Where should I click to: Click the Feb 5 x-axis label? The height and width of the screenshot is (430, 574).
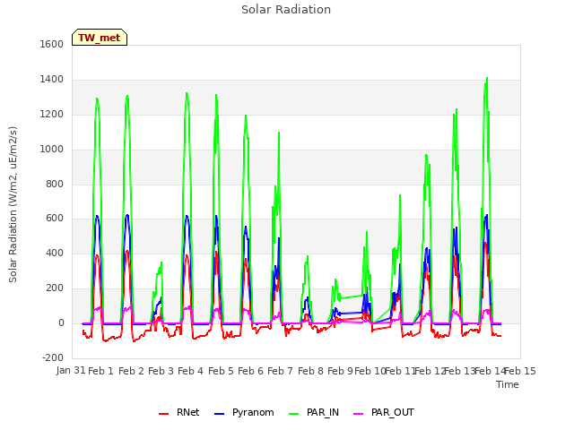pos(221,371)
